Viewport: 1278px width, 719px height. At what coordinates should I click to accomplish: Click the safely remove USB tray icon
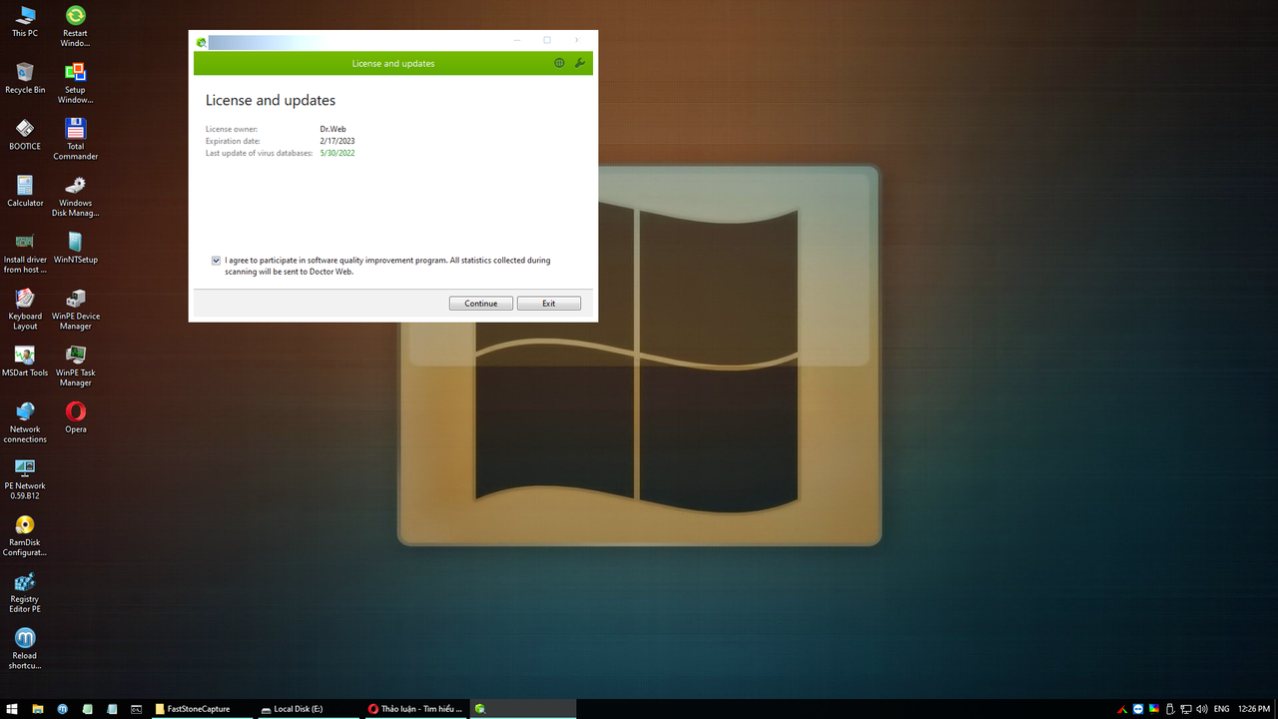(1170, 709)
